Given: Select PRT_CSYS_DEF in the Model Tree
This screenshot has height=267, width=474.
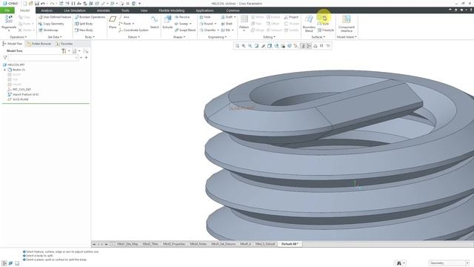Looking at the screenshot, I should 19,90.
